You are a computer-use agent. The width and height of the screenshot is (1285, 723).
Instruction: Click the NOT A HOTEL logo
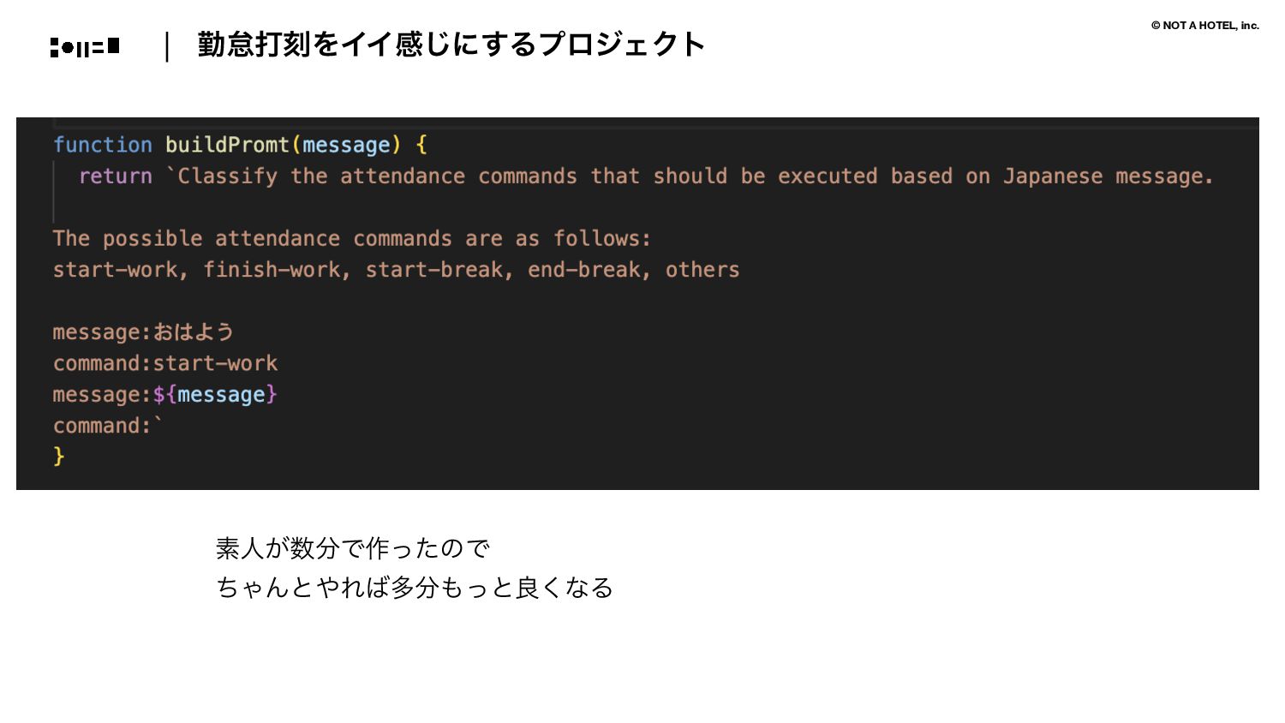(x=85, y=47)
